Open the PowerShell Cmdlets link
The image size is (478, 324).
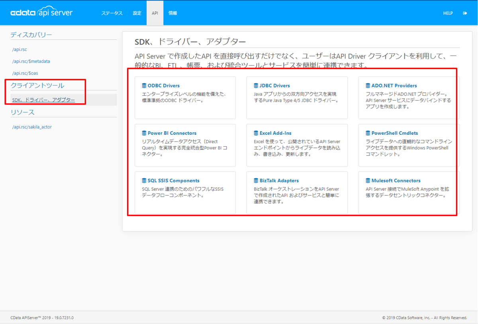[x=395, y=133]
